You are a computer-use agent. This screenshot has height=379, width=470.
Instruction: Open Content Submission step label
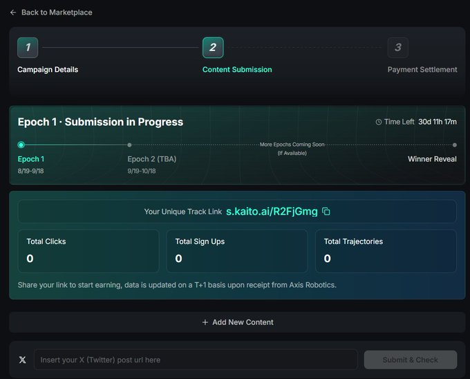(x=237, y=70)
